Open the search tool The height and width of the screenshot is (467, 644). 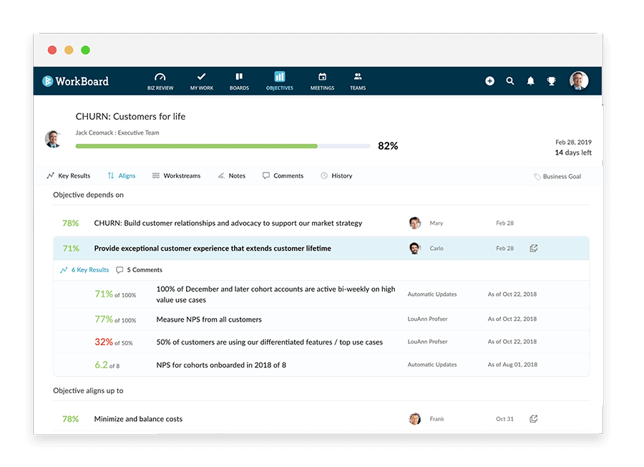tap(510, 81)
